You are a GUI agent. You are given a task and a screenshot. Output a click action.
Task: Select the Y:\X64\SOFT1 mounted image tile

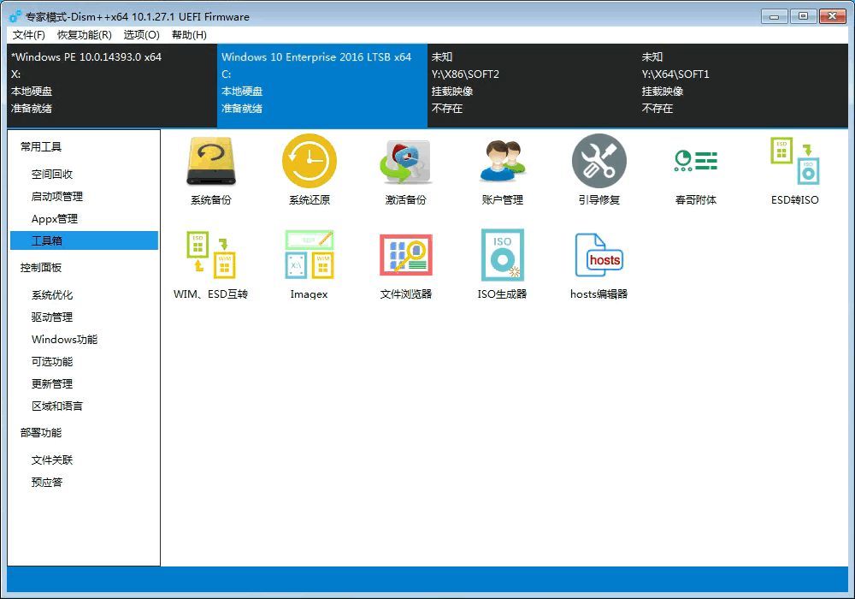pyautogui.click(x=743, y=86)
